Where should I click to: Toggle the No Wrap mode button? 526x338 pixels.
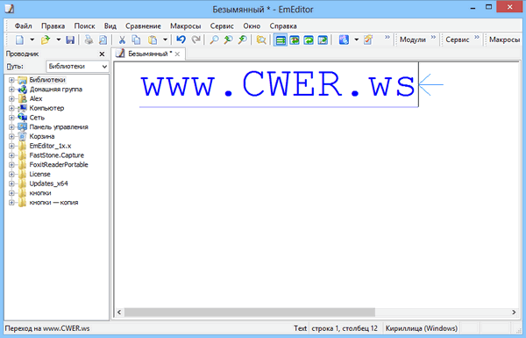281,40
